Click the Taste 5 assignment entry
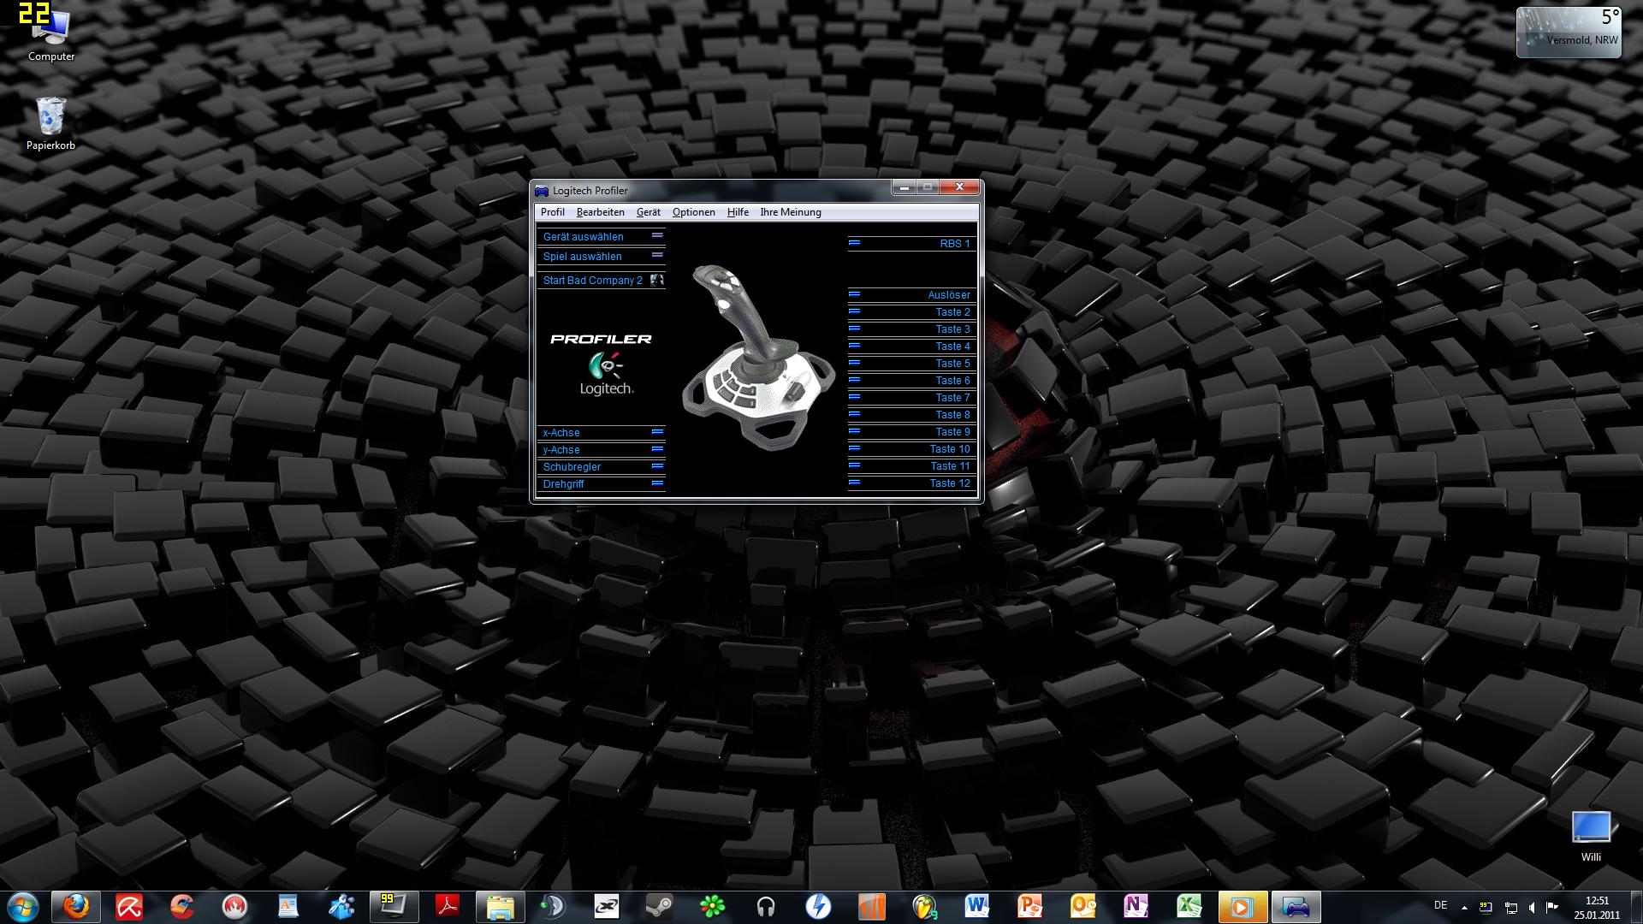Viewport: 1643px width, 924px height. pyautogui.click(x=952, y=364)
